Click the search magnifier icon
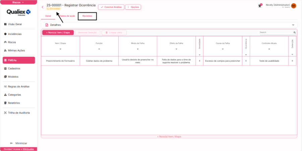This screenshot has height=151, width=302. tap(295, 33)
